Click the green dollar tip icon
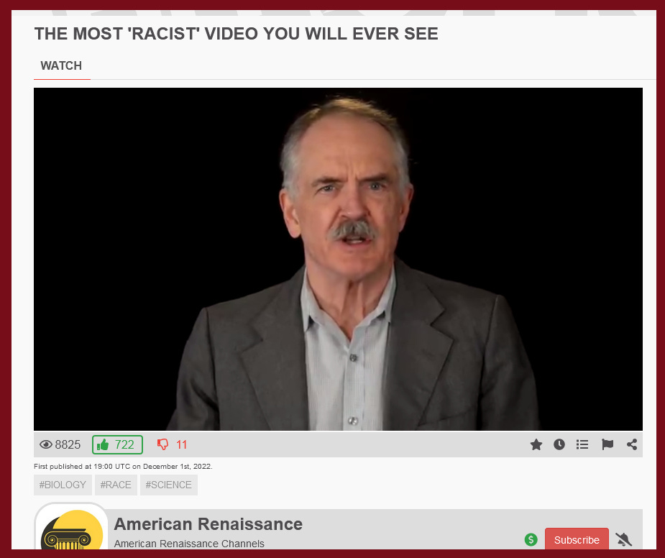This screenshot has width=665, height=558. pos(531,540)
